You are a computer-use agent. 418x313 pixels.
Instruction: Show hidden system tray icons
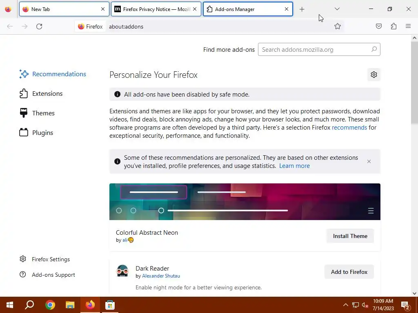point(345,305)
